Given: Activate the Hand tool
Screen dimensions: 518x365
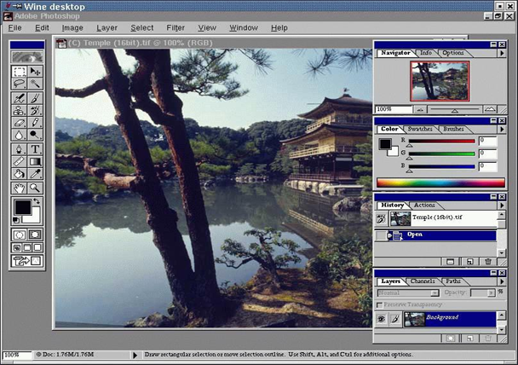Looking at the screenshot, I should point(20,187).
